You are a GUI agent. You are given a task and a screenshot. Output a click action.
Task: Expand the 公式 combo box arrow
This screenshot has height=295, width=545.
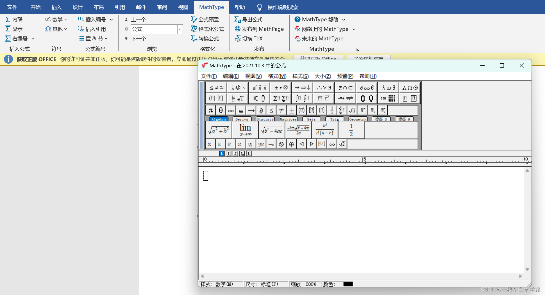point(180,29)
